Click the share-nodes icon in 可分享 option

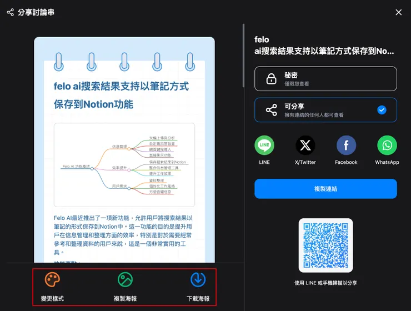271,110
